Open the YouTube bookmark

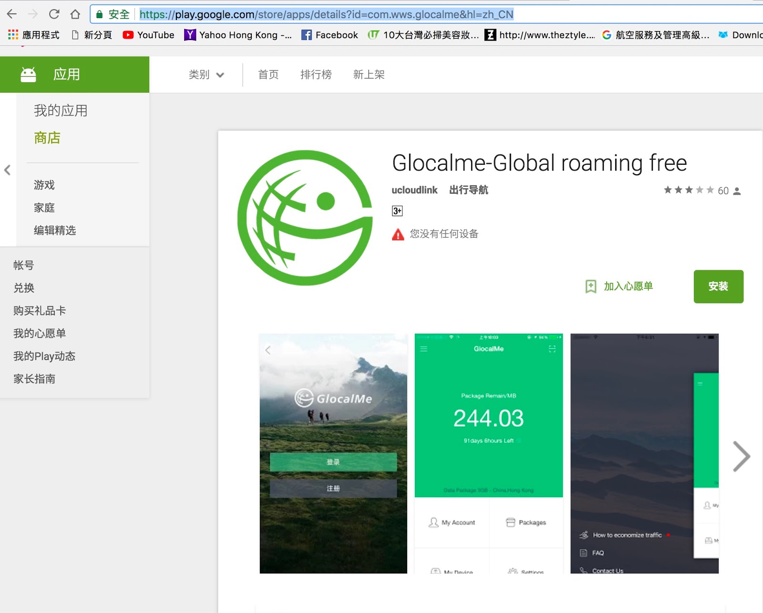click(x=148, y=35)
